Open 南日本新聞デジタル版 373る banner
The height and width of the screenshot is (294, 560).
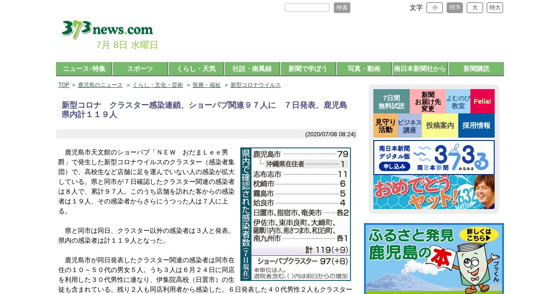[x=434, y=157]
